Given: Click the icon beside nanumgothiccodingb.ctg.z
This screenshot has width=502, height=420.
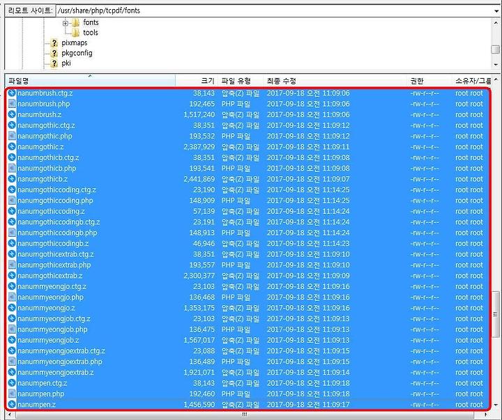Looking at the screenshot, I should [12, 222].
